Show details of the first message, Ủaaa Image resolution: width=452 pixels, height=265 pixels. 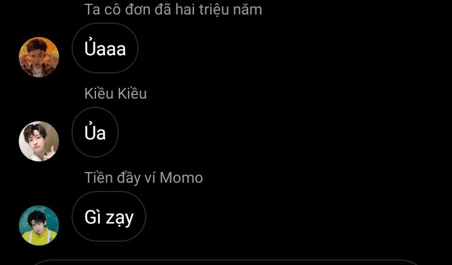point(105,48)
